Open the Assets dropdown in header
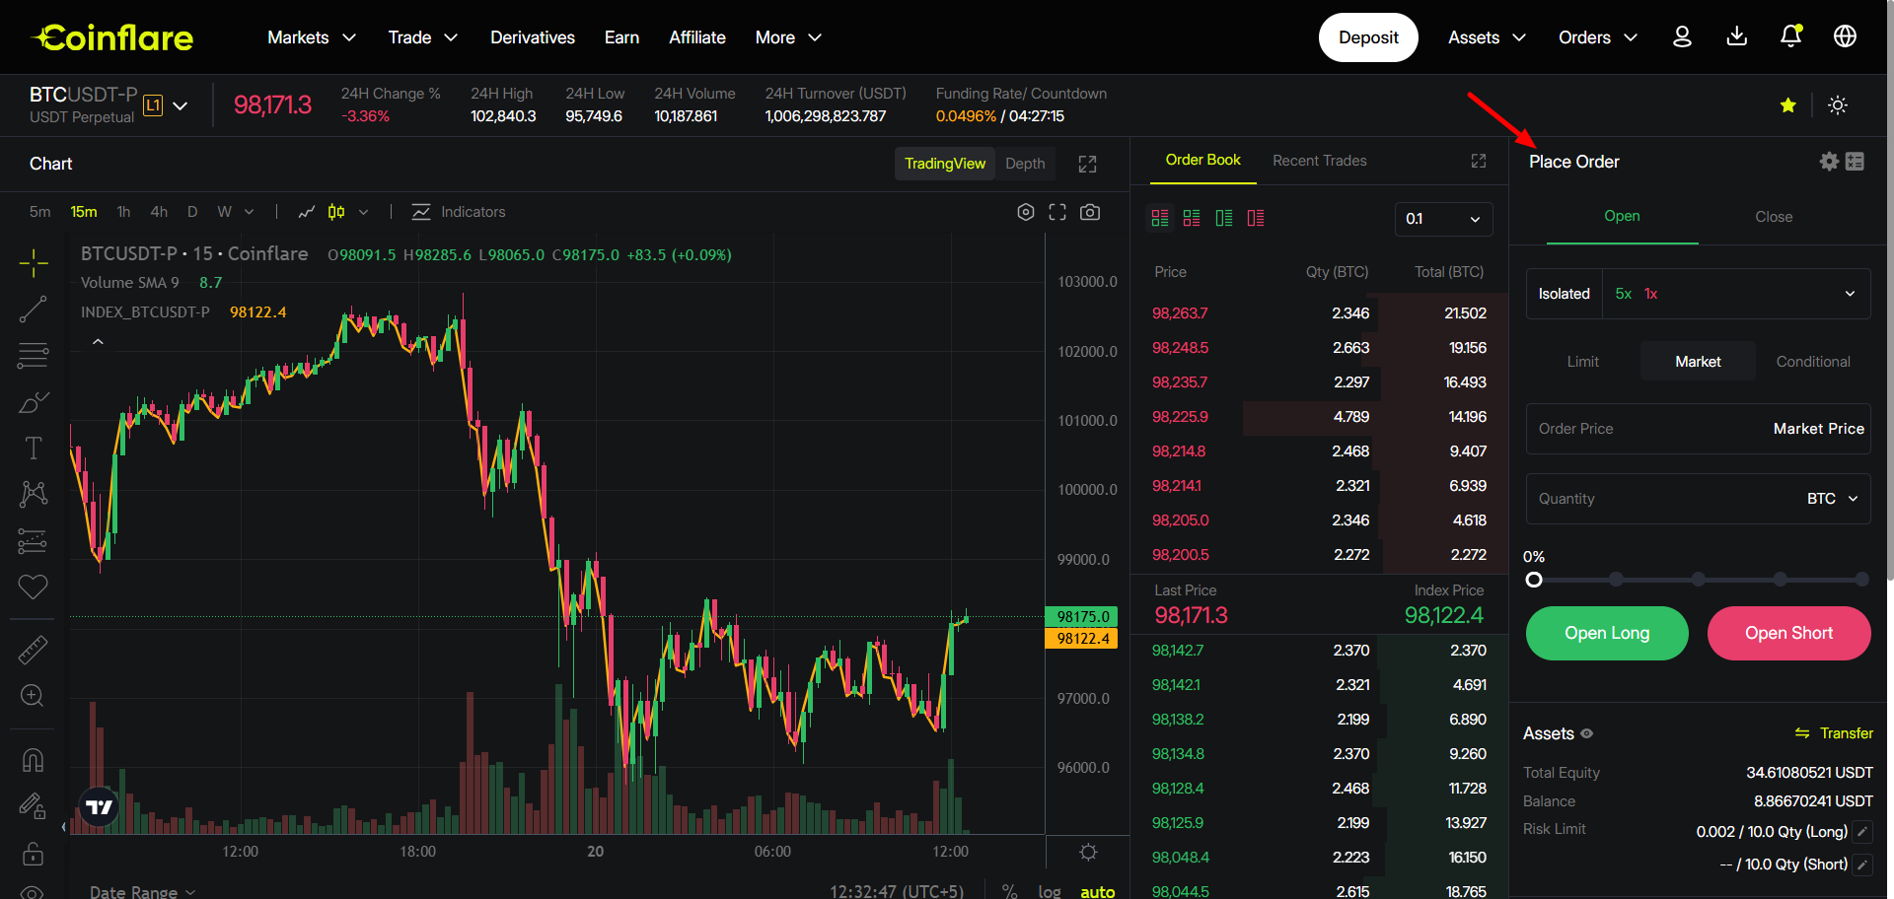Viewport: 1894px width, 899px height. (x=1487, y=37)
